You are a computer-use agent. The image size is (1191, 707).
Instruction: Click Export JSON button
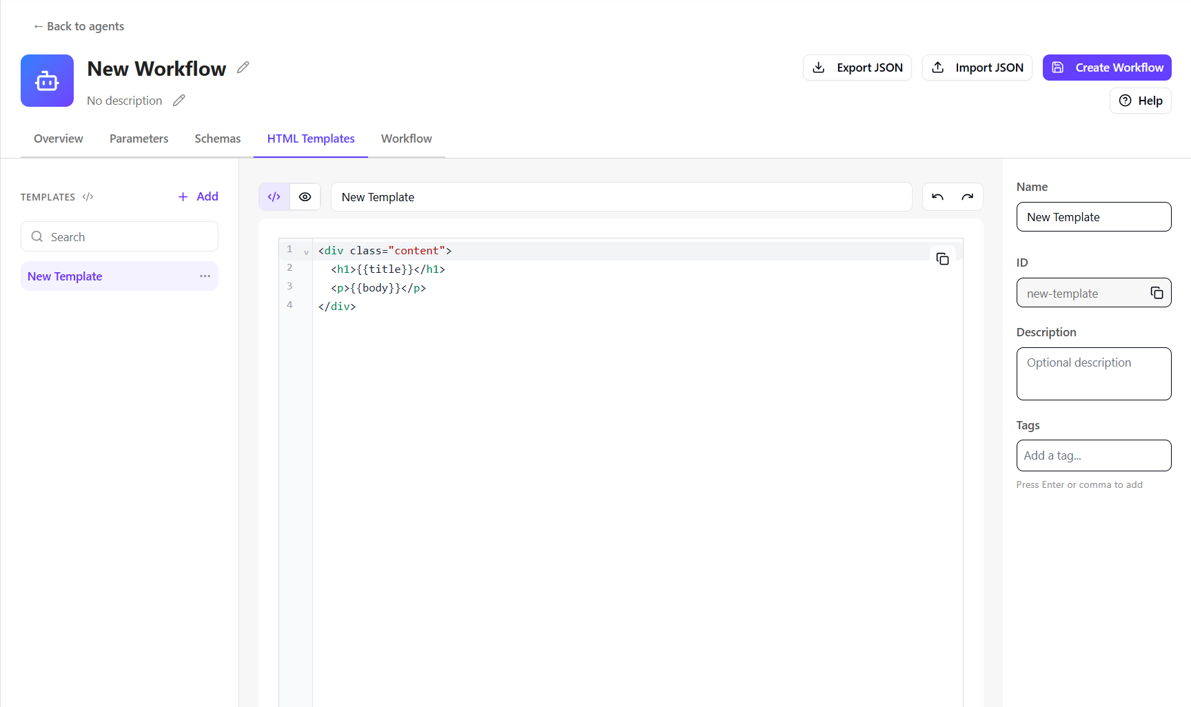click(x=857, y=68)
